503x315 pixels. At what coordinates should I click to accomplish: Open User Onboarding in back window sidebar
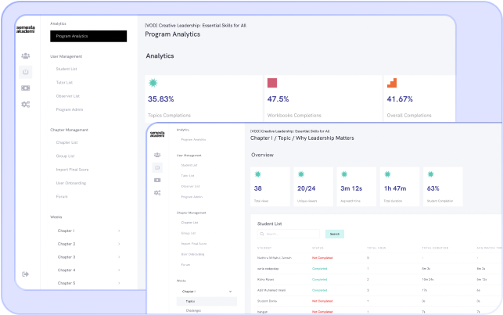coord(71,183)
